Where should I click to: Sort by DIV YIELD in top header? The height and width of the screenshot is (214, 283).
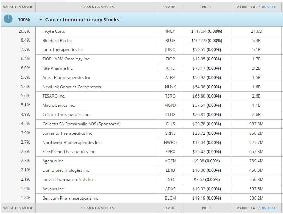coord(268,7)
